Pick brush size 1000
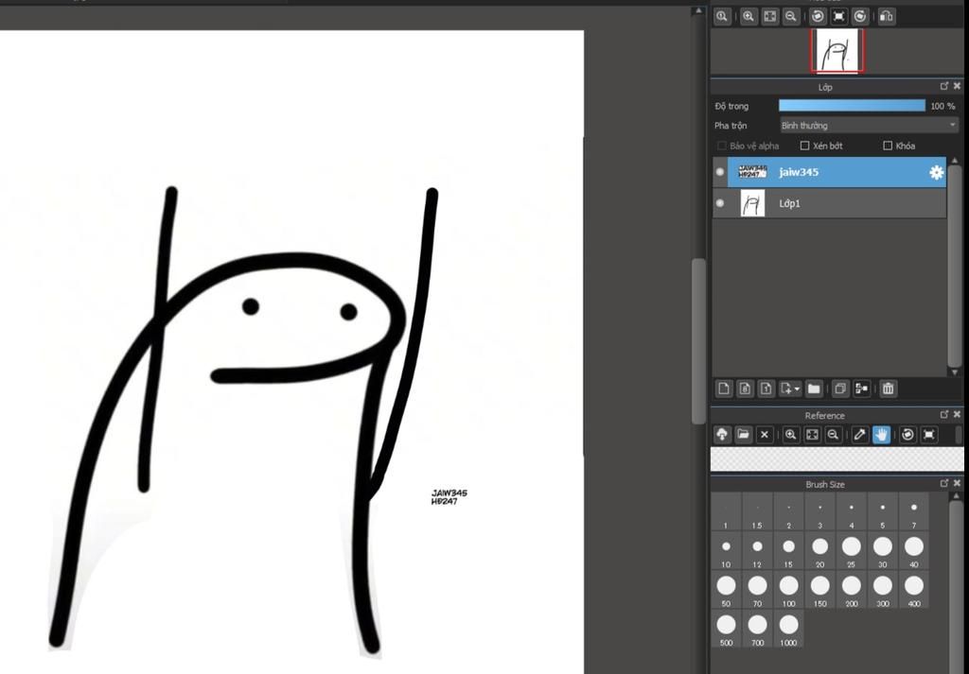Image resolution: width=969 pixels, height=674 pixels. (788, 629)
